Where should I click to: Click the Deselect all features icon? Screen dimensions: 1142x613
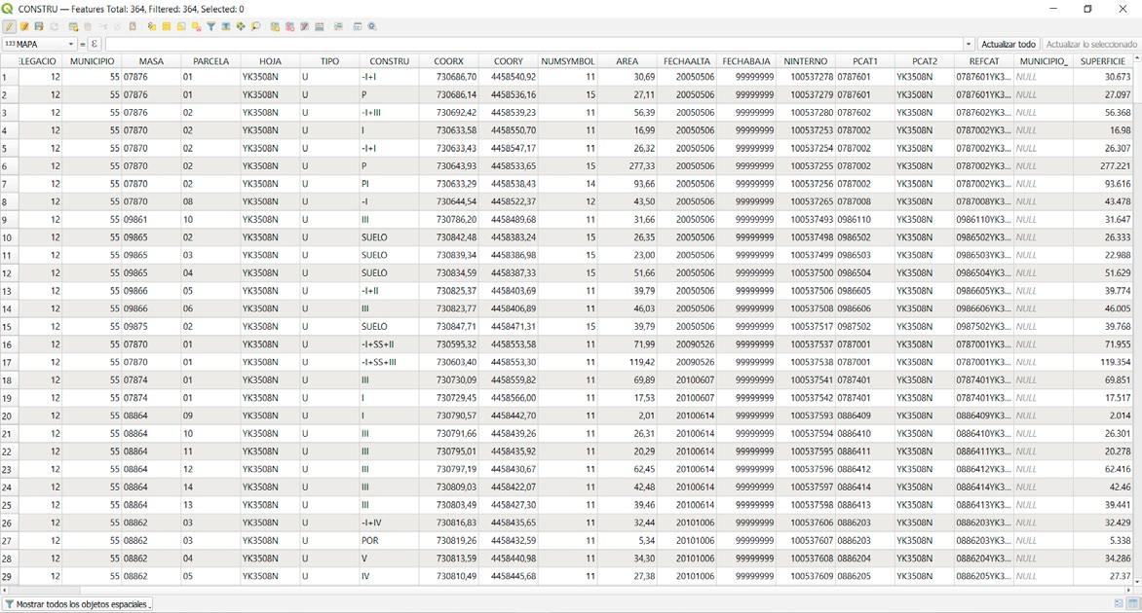tap(196, 27)
